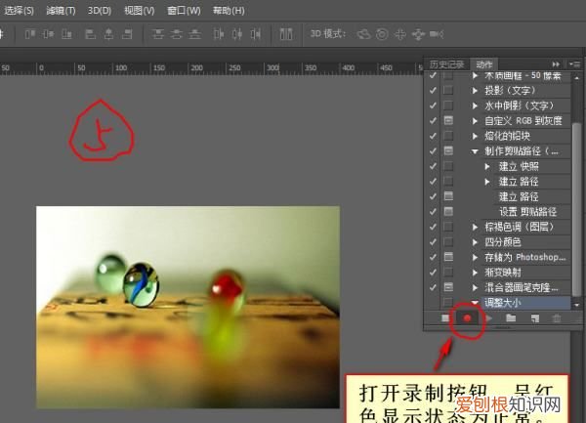Click the Align right edges icon
This screenshot has height=423, width=586.
[127, 34]
